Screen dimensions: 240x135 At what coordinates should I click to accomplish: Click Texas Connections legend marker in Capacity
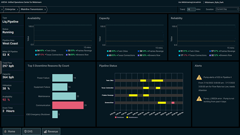[x=108, y=55]
